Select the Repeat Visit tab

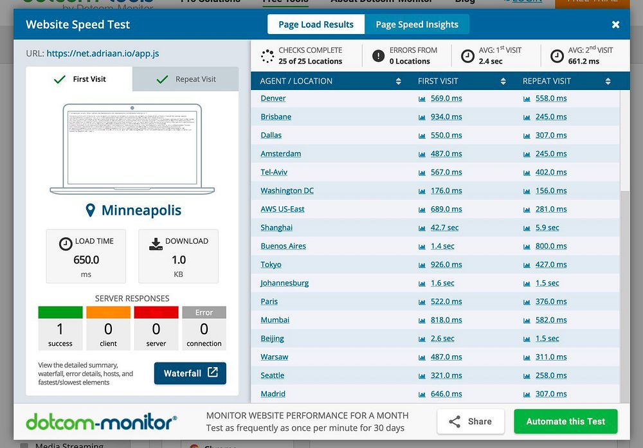pyautogui.click(x=186, y=79)
